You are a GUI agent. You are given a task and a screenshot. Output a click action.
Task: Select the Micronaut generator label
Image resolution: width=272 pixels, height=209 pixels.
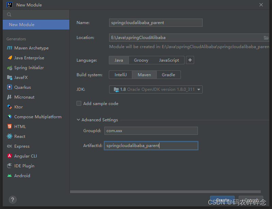pos(24,97)
